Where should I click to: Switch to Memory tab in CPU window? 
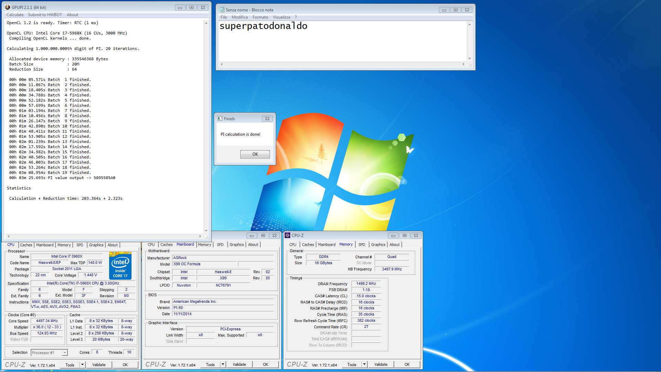click(x=64, y=245)
